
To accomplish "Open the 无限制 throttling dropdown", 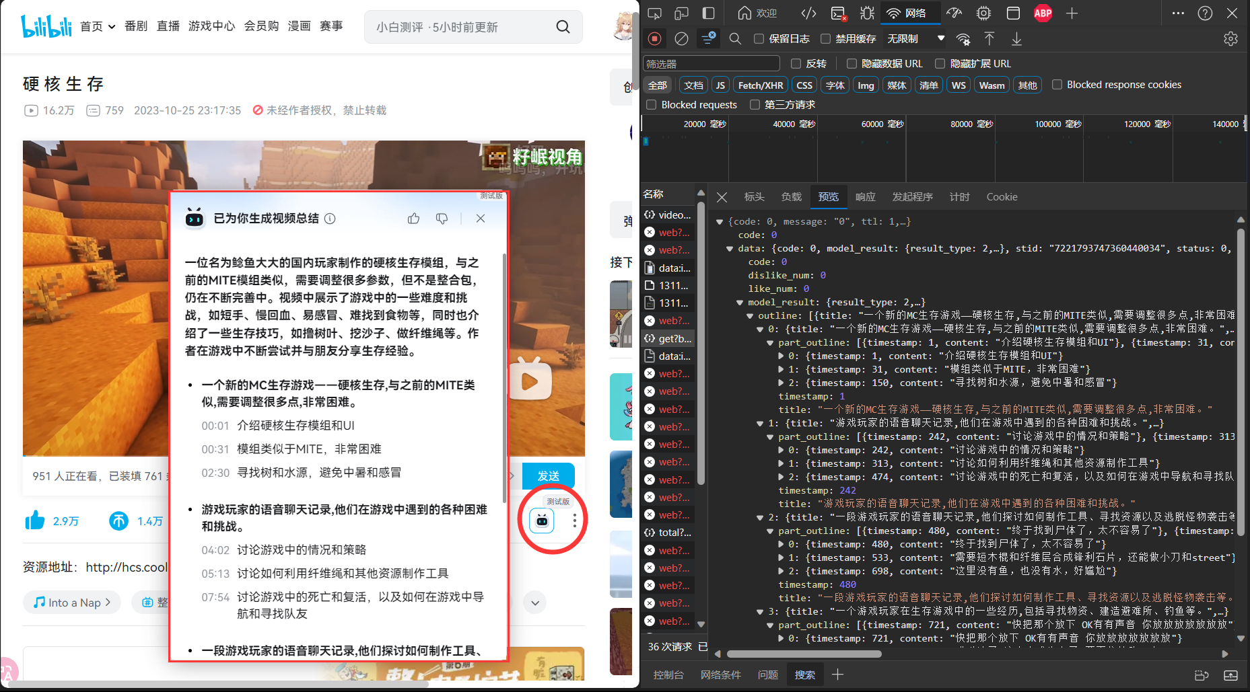I will point(915,39).
